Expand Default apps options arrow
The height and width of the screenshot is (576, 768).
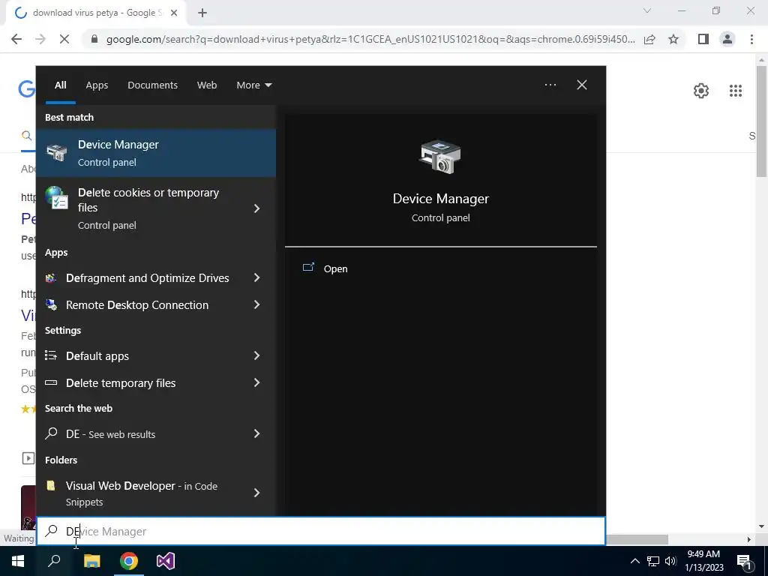[x=256, y=355]
